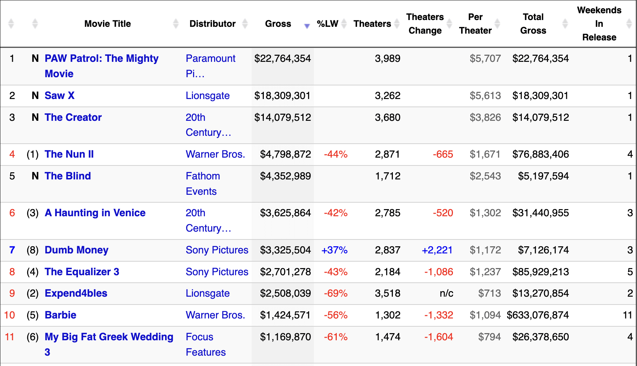Open My Big Fat Greek Wedding 3 link
The height and width of the screenshot is (366, 637).
[109, 344]
